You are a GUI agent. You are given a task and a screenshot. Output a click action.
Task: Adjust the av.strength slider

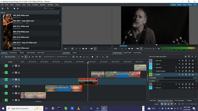pyautogui.click(x=173, y=78)
